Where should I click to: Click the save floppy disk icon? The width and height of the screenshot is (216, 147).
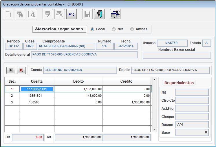pyautogui.click(x=87, y=14)
